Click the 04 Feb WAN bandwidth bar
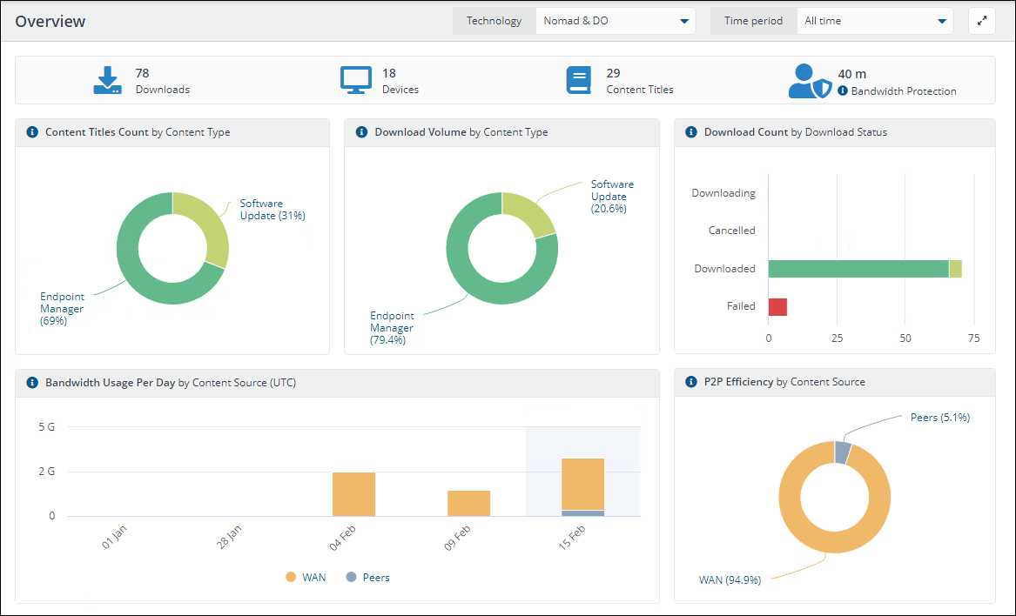 click(x=353, y=494)
